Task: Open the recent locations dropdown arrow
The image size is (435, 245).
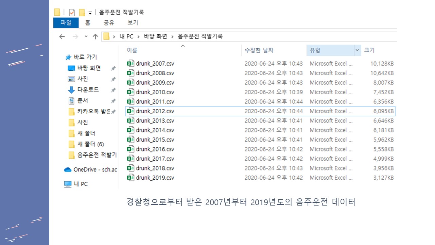Action: pos(86,36)
